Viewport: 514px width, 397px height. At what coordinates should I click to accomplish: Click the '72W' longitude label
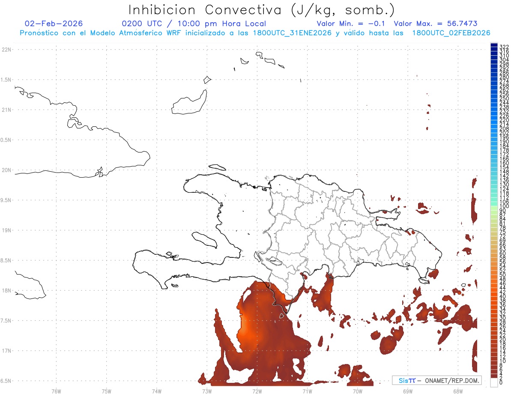coord(257,391)
